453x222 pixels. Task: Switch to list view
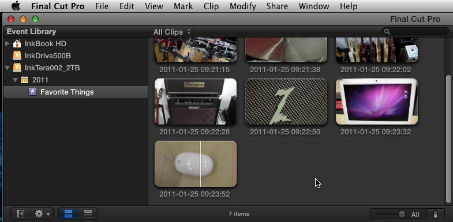point(88,213)
